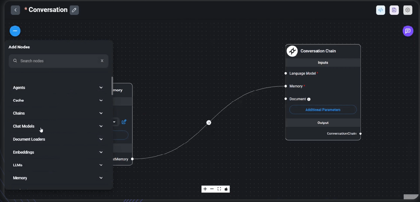
Task: Open the purple chat message button
Action: pos(408,31)
